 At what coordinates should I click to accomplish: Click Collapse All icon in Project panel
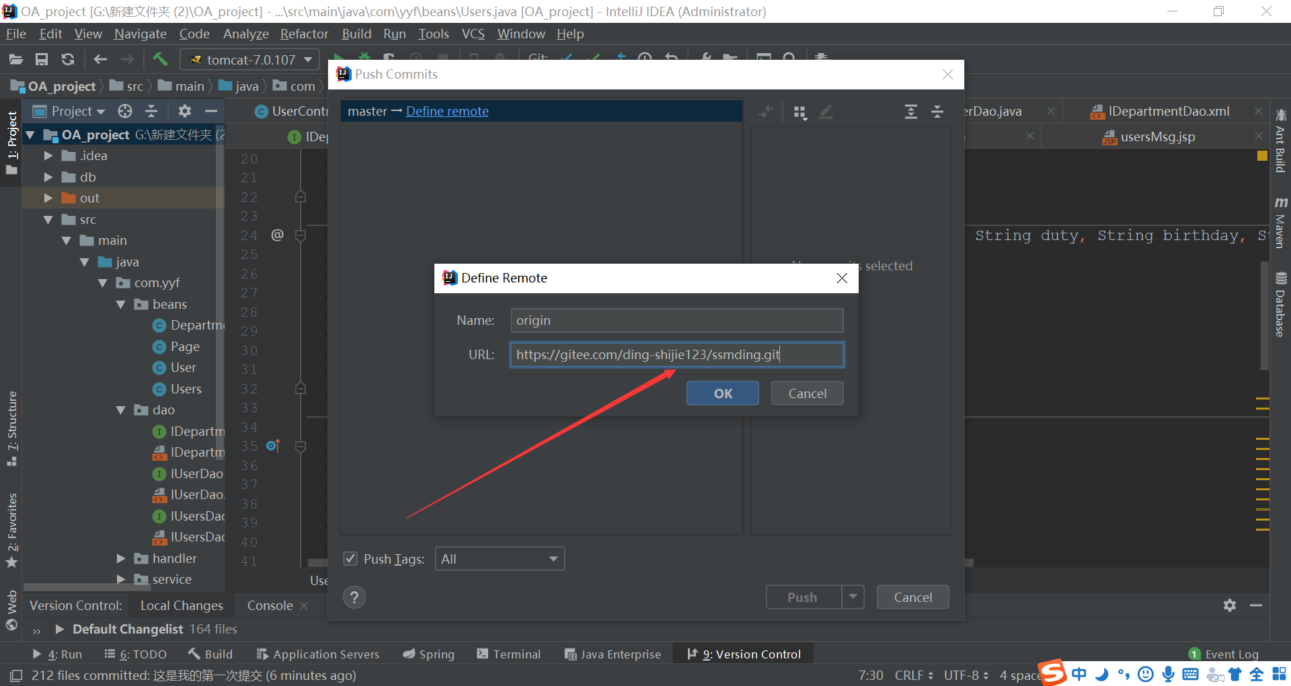pos(151,111)
